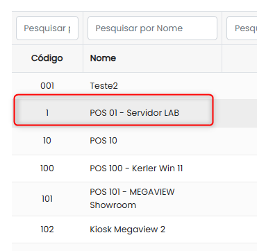Click the code cell 102
The height and width of the screenshot is (251, 257).
[x=47, y=230]
